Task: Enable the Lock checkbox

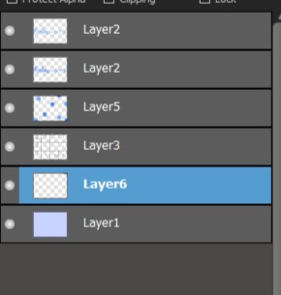Action: click(205, 1)
